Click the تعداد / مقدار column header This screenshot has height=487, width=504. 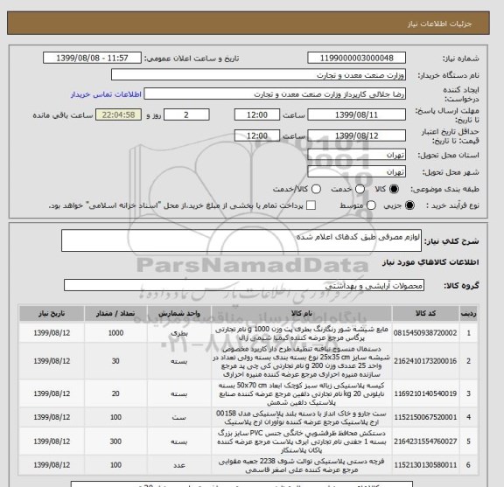[115, 314]
